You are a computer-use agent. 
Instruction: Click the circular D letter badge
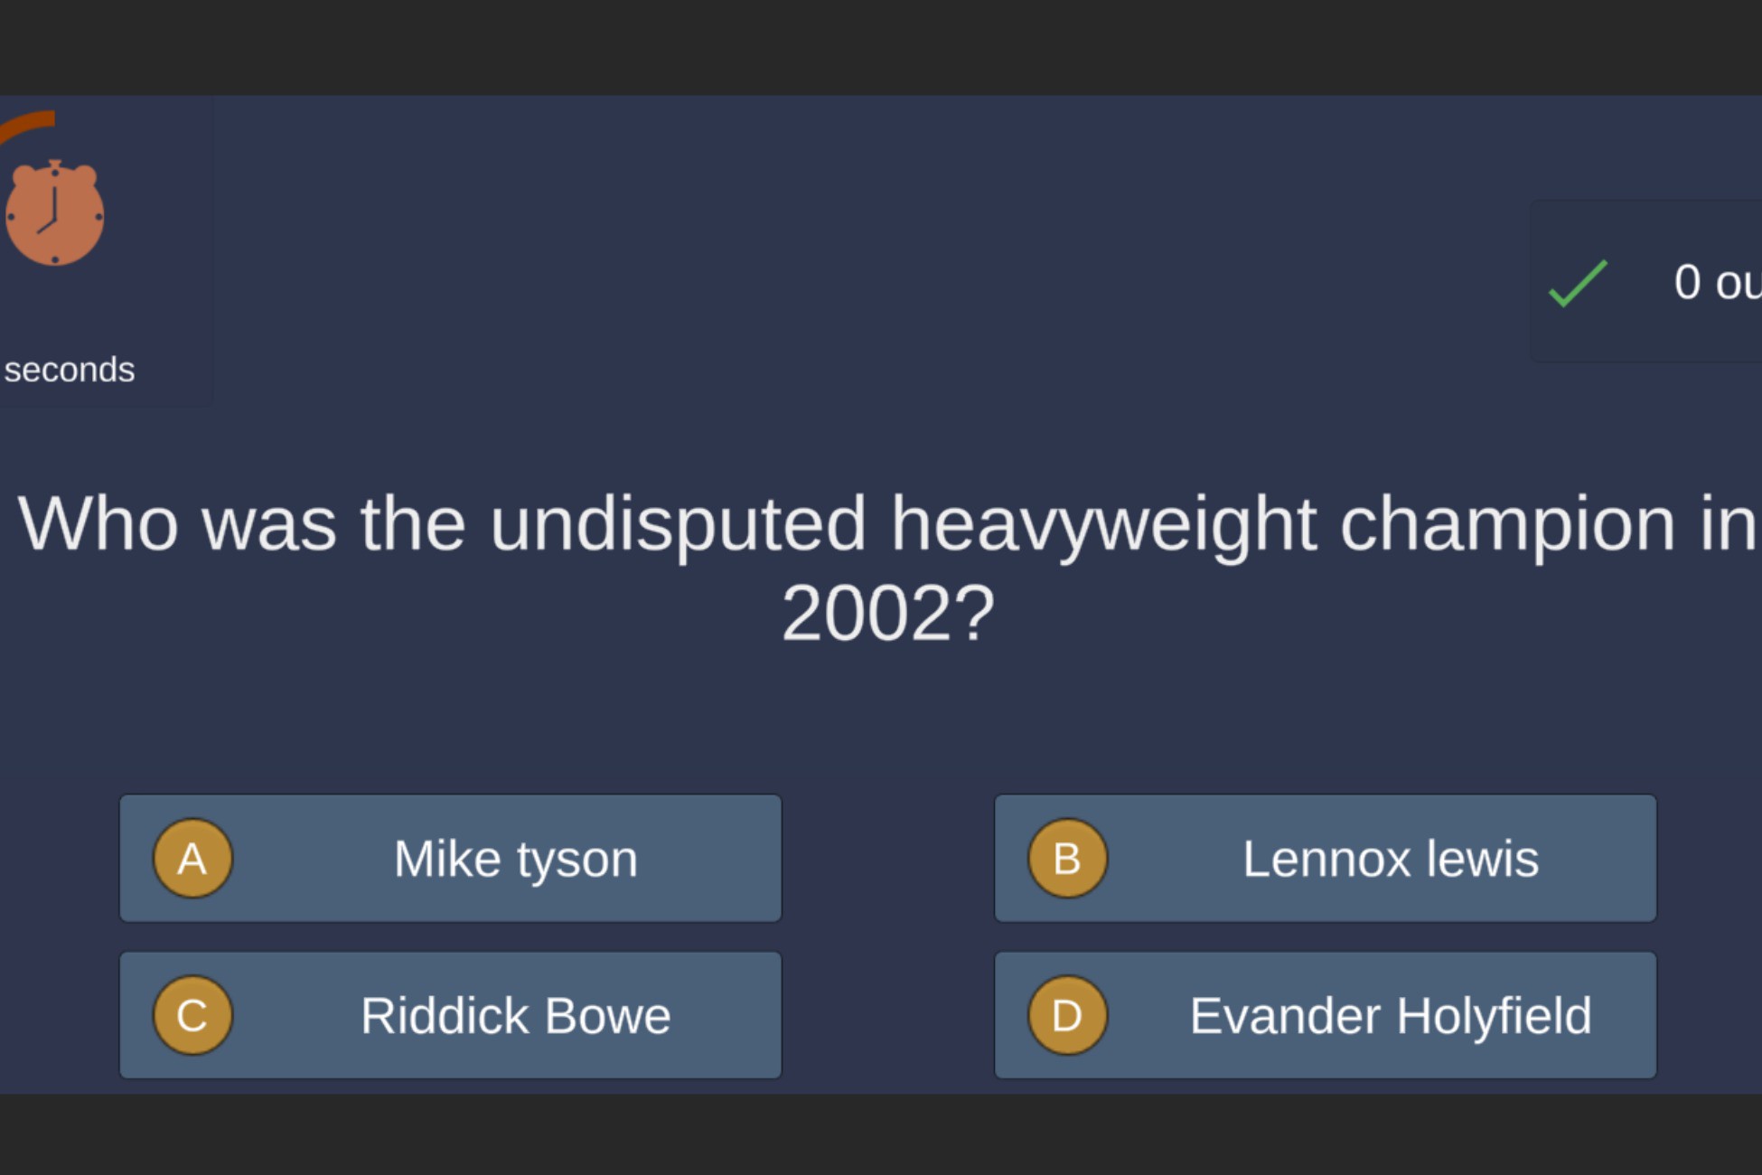tap(1067, 1015)
